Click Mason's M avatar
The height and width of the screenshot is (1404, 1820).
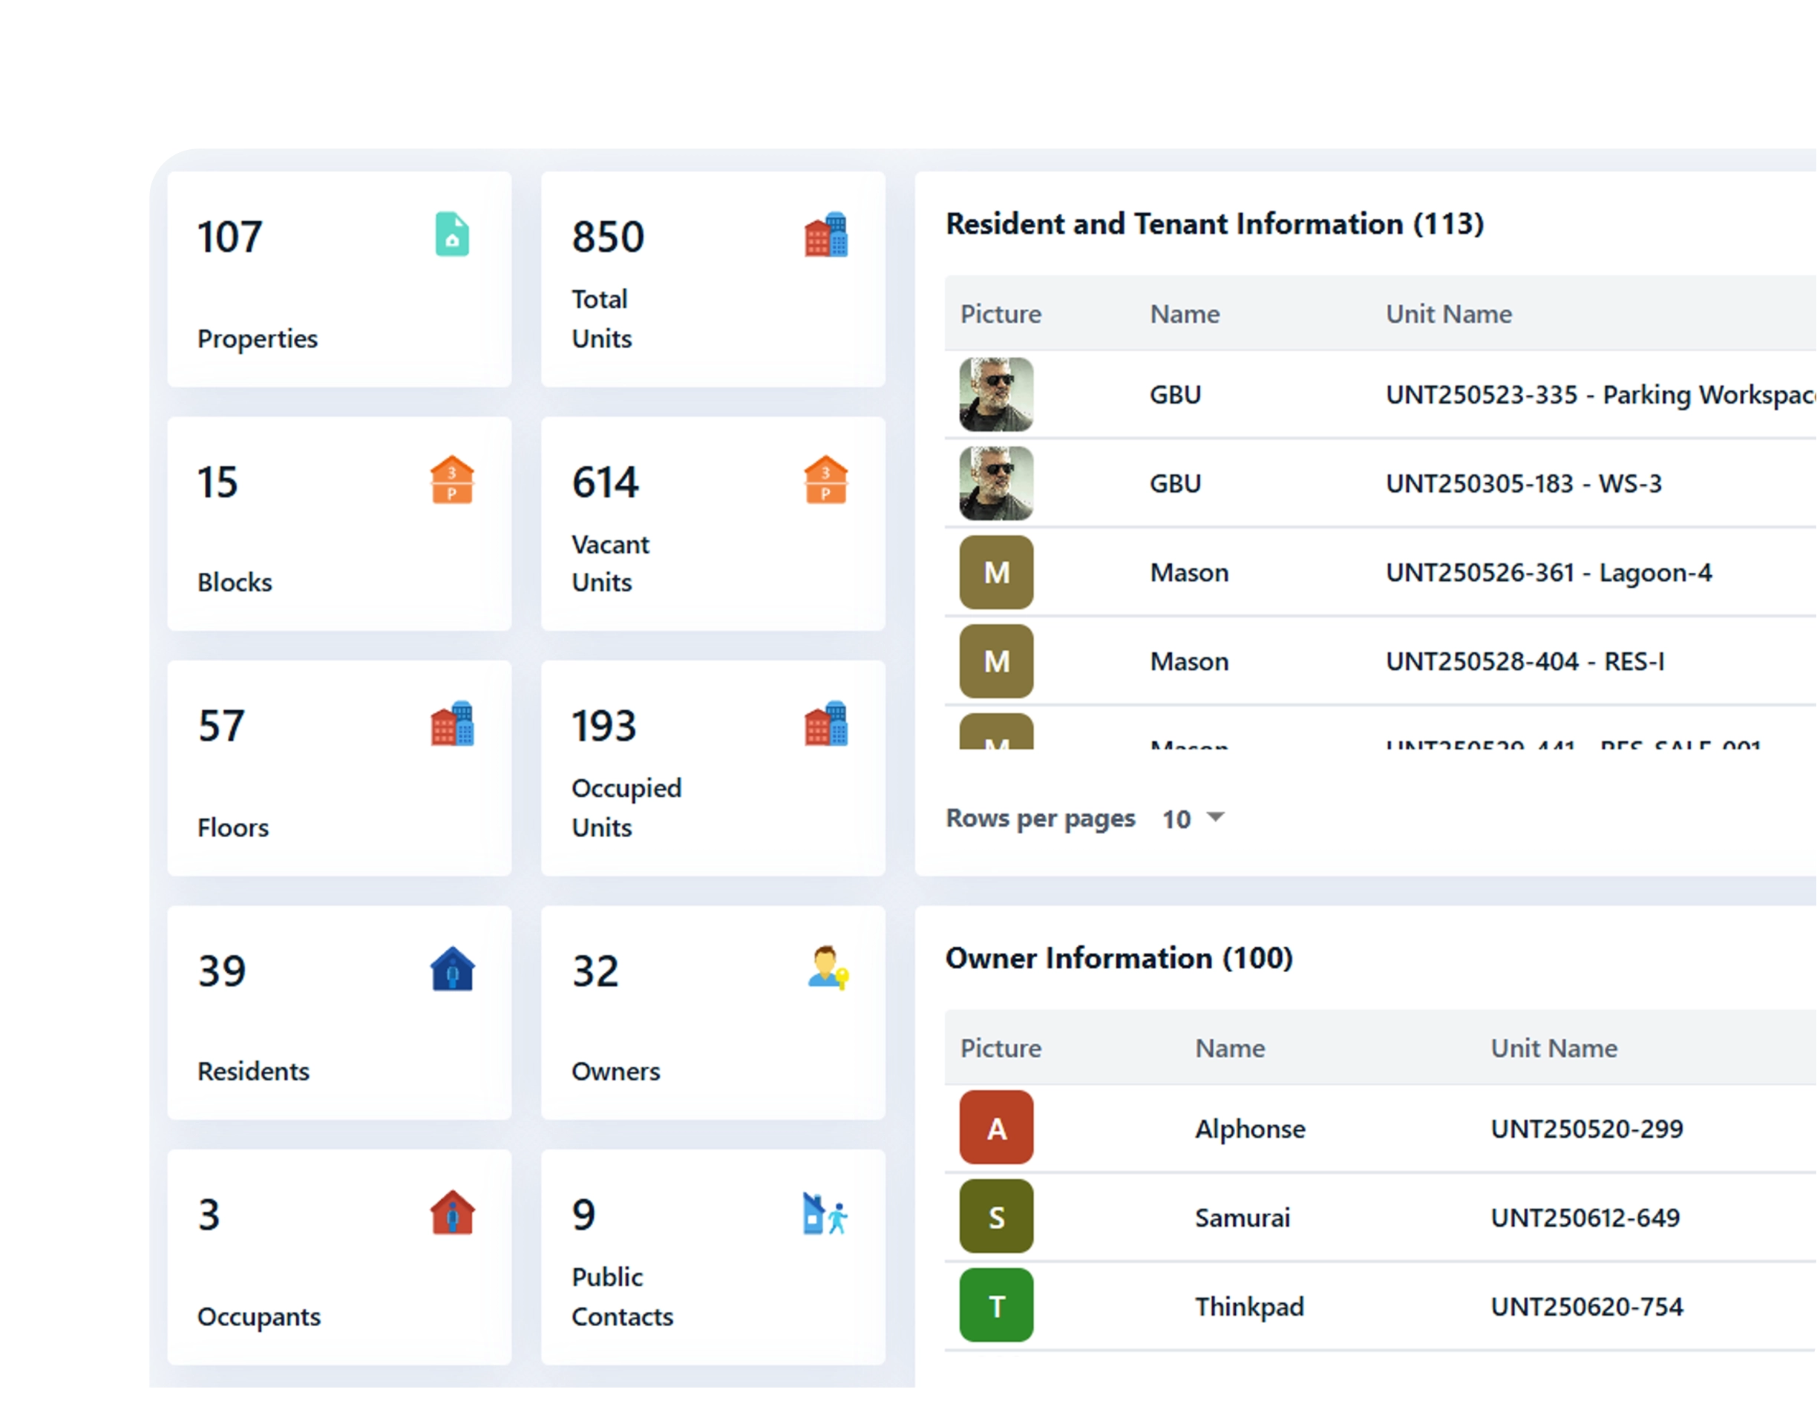click(995, 572)
